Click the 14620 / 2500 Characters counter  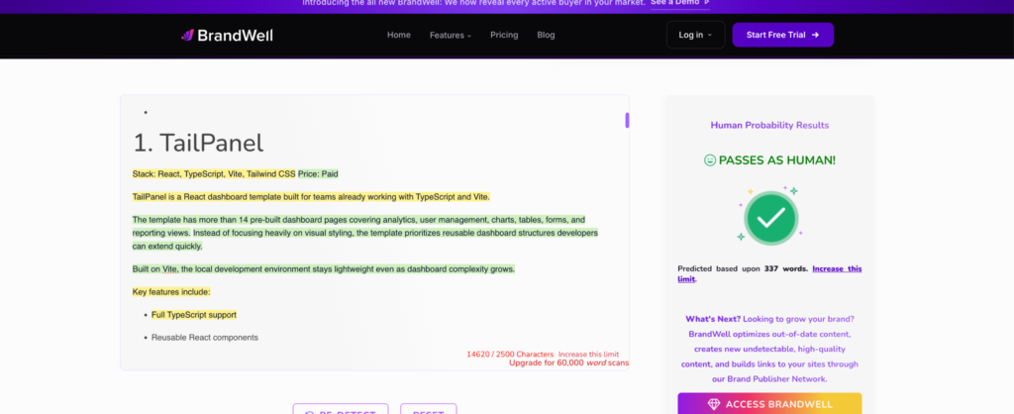tap(510, 355)
